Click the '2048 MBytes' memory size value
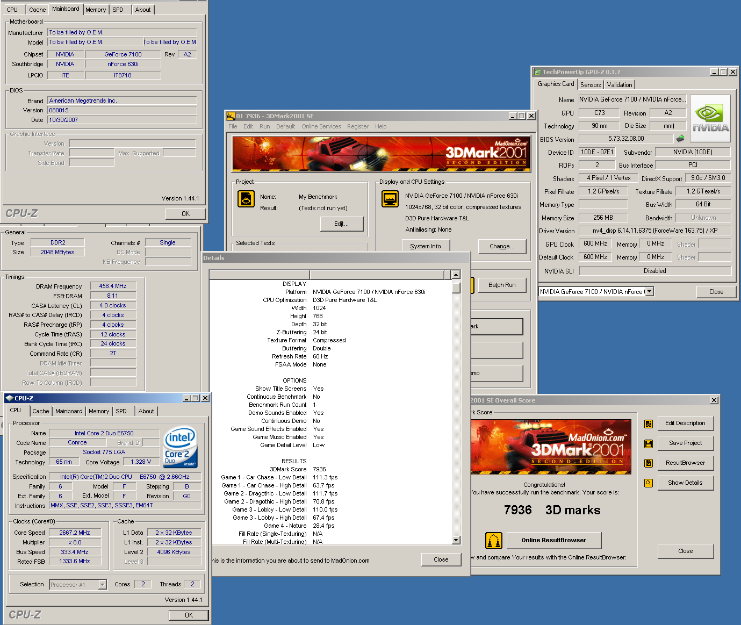The height and width of the screenshot is (625, 741). click(57, 252)
